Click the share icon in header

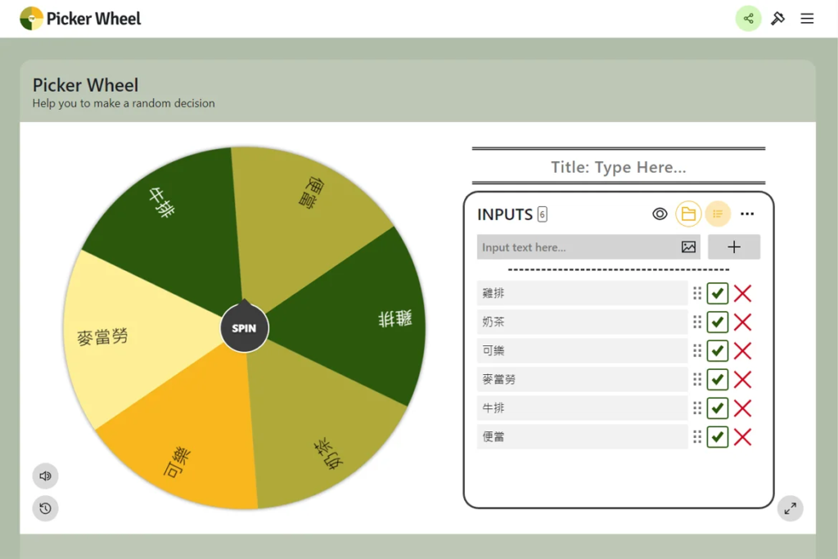coord(748,18)
